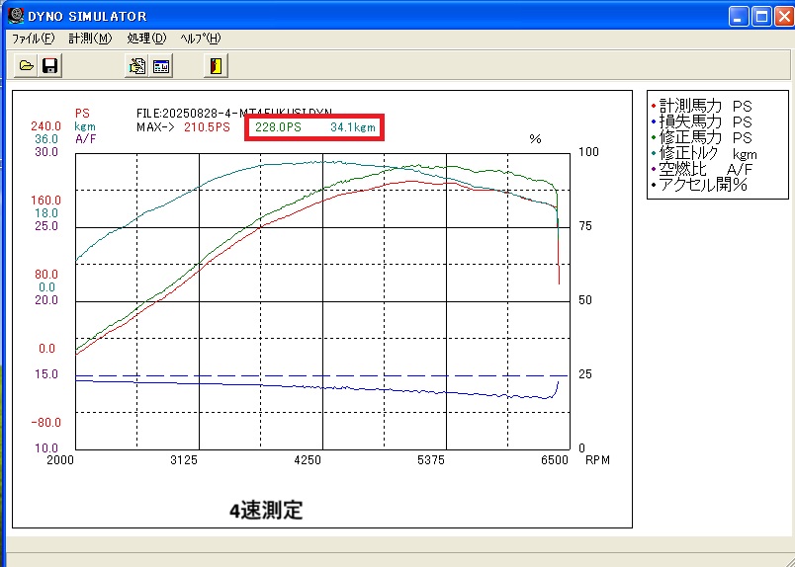The width and height of the screenshot is (795, 567).
Task: Click the 損失馬力 PS legend entry
Action: [699, 121]
